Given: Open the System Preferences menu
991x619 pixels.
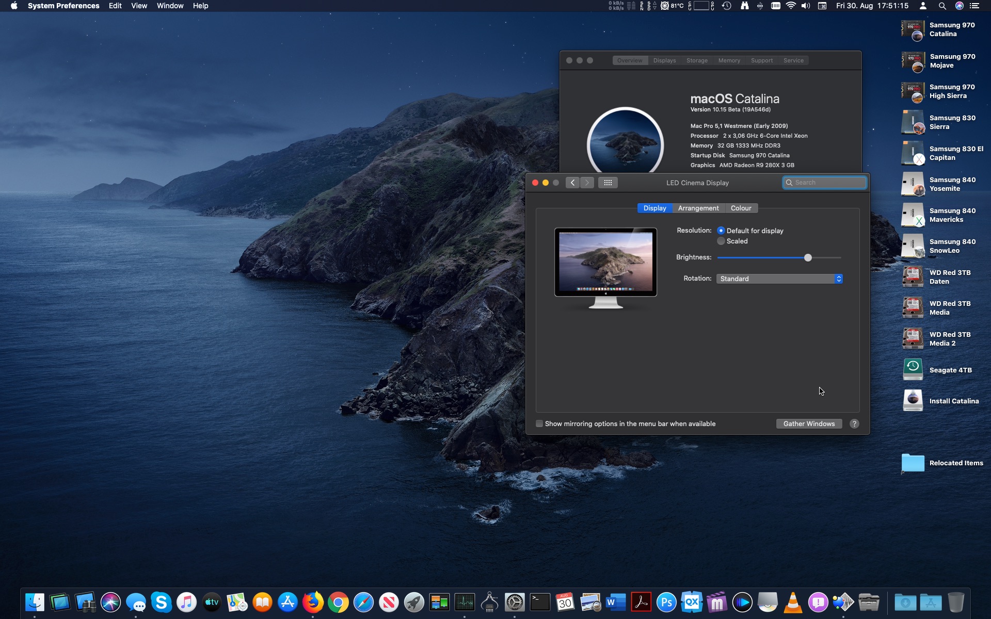Looking at the screenshot, I should tap(63, 6).
